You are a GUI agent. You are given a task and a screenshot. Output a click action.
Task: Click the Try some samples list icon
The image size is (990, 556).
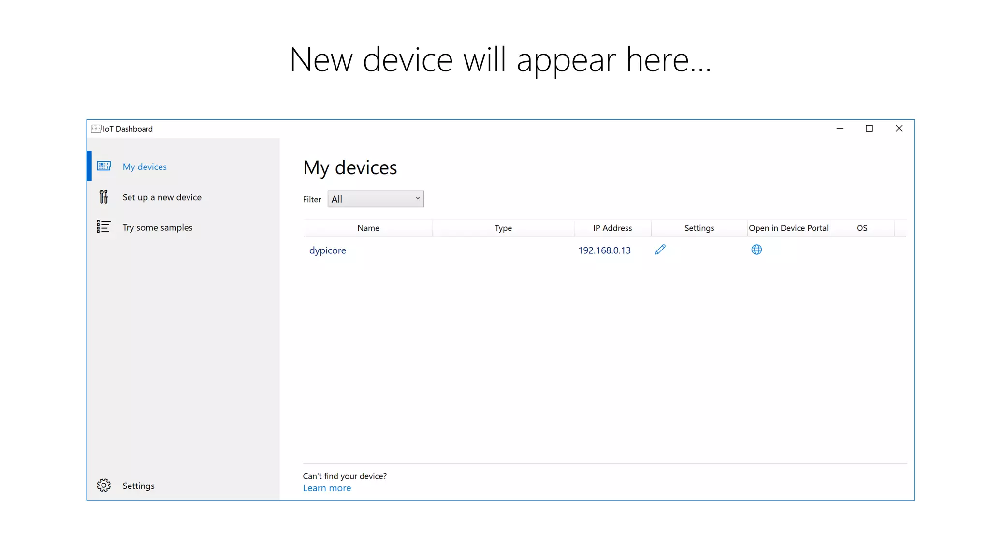(103, 227)
